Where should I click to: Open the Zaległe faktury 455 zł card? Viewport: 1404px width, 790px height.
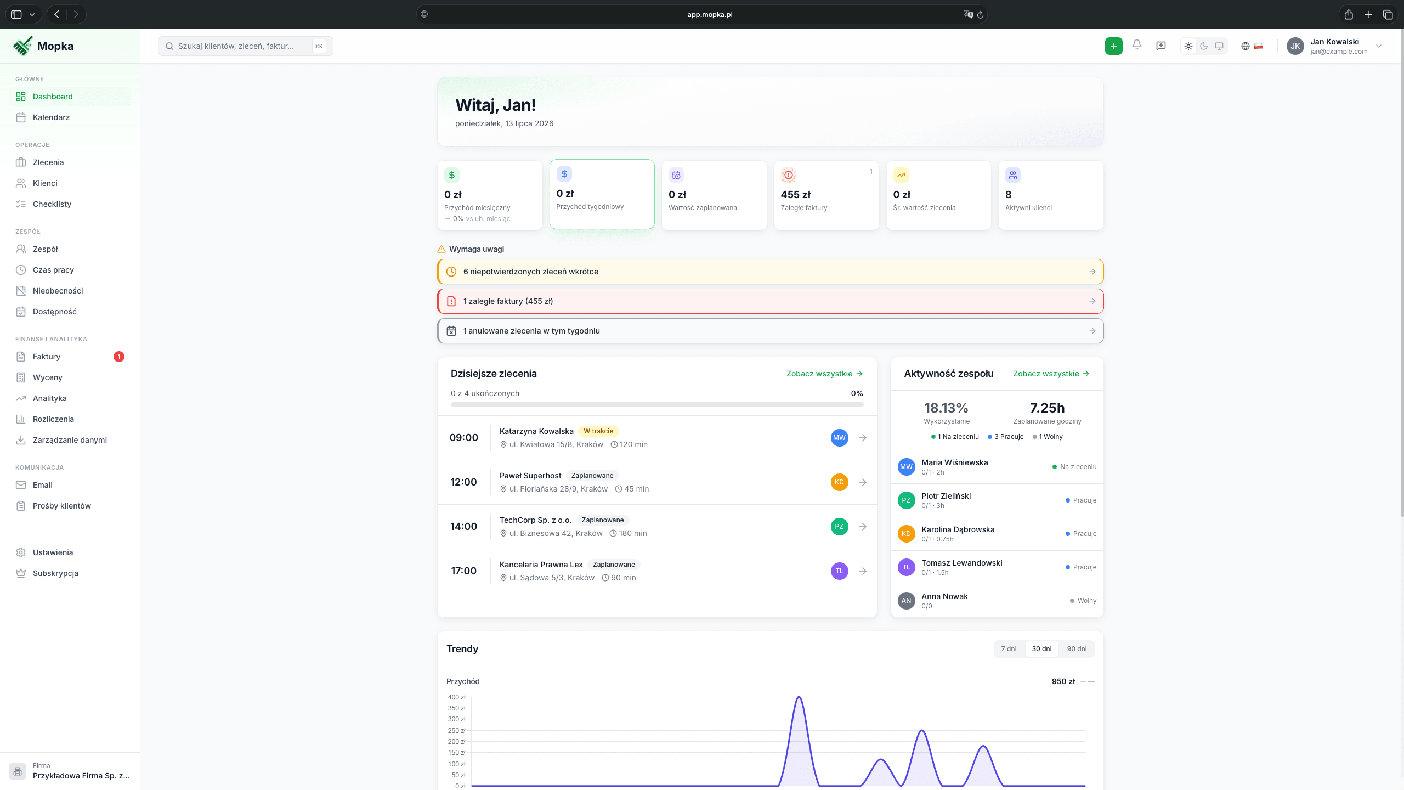(x=826, y=195)
